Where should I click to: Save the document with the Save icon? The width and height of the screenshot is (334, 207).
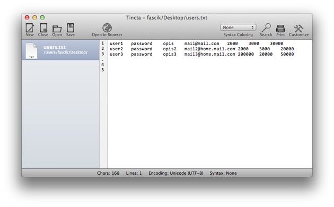point(71,28)
